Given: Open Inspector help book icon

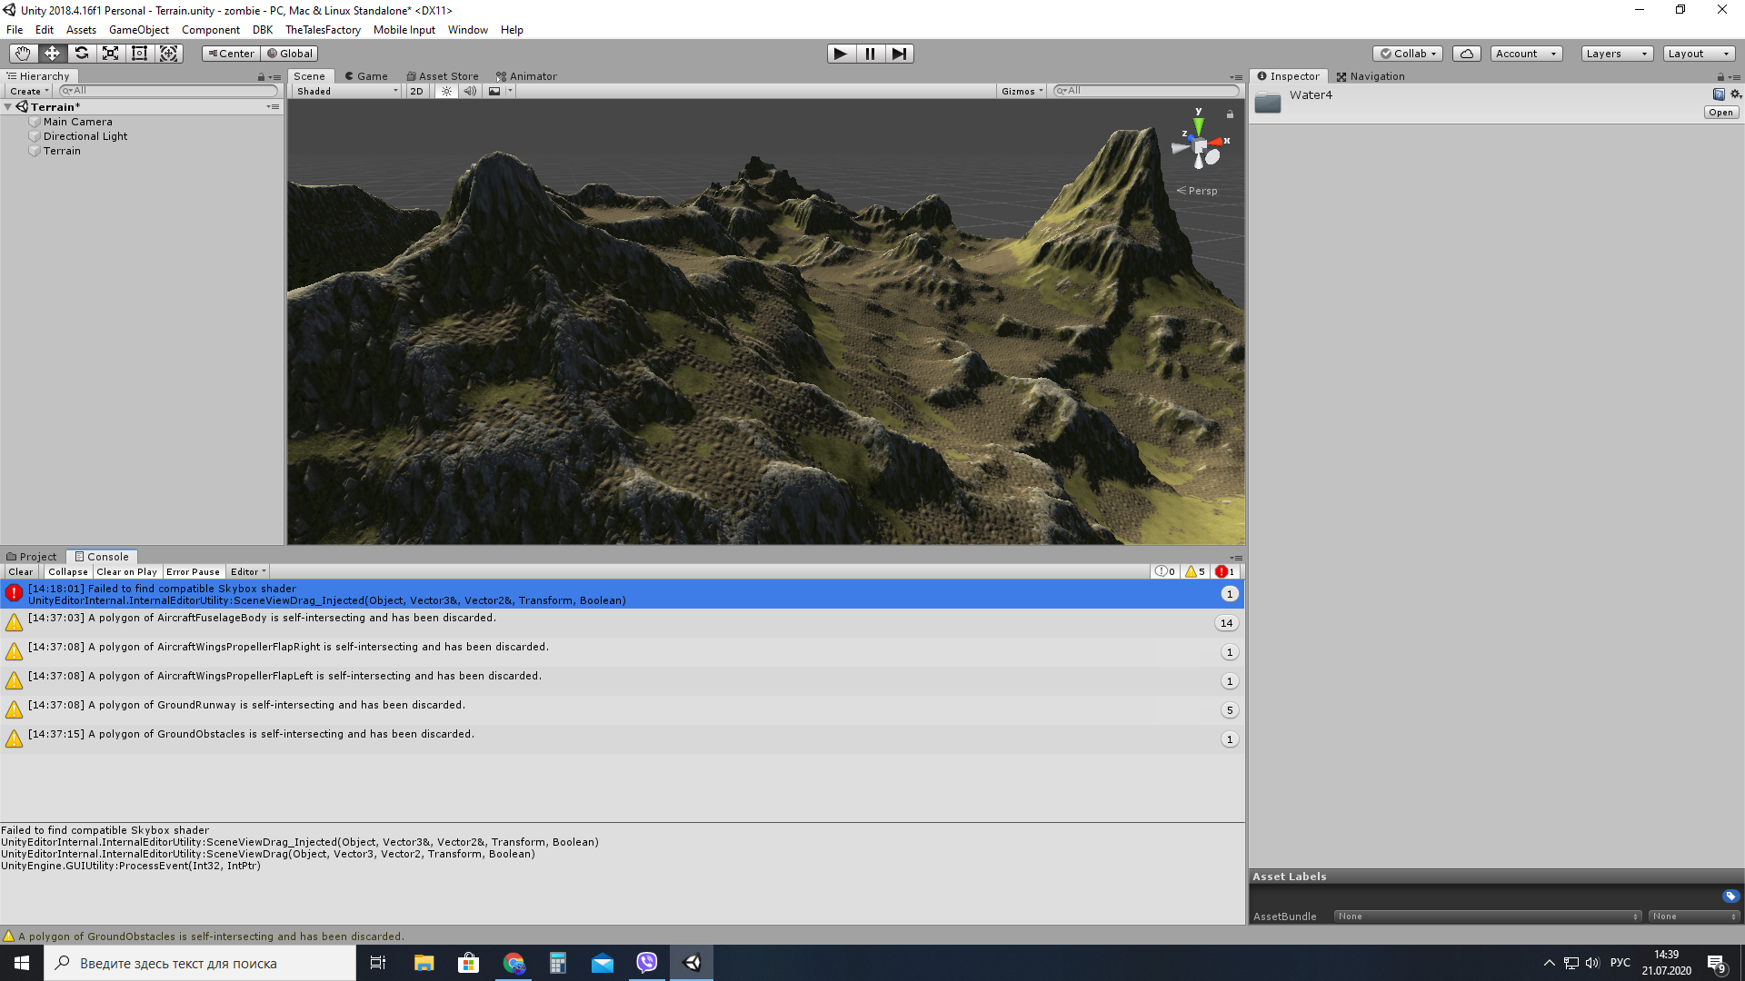Looking at the screenshot, I should [1719, 94].
